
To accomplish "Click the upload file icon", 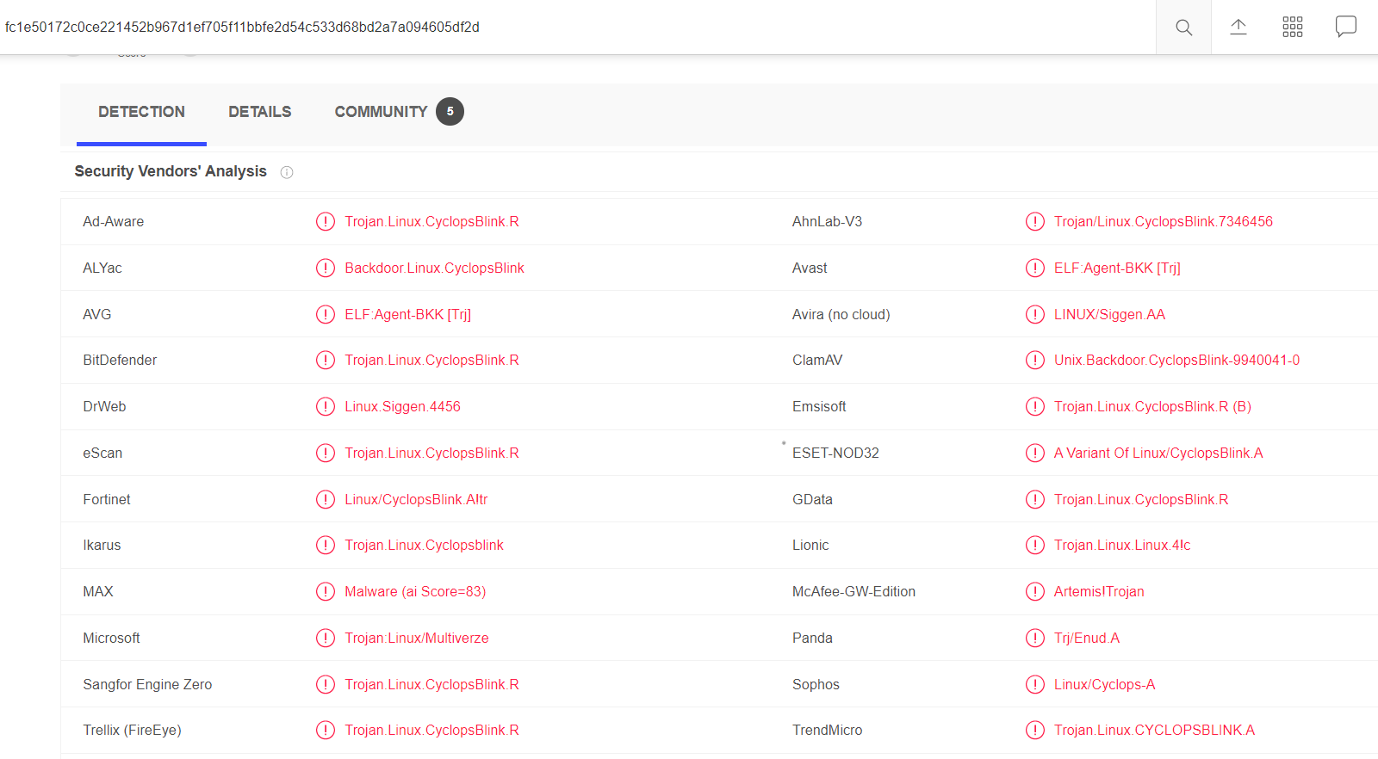I will tap(1238, 28).
